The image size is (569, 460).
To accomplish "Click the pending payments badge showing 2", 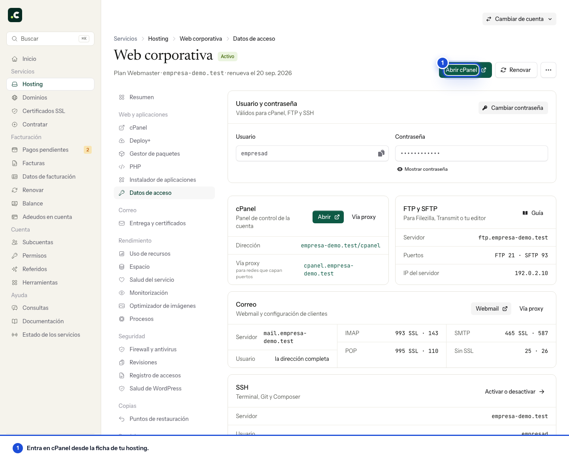I will click(88, 150).
